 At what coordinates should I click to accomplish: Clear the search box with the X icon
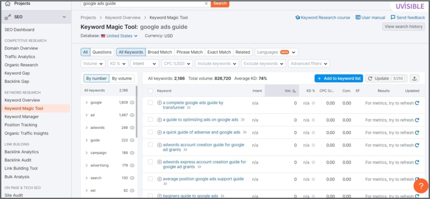(206, 3)
